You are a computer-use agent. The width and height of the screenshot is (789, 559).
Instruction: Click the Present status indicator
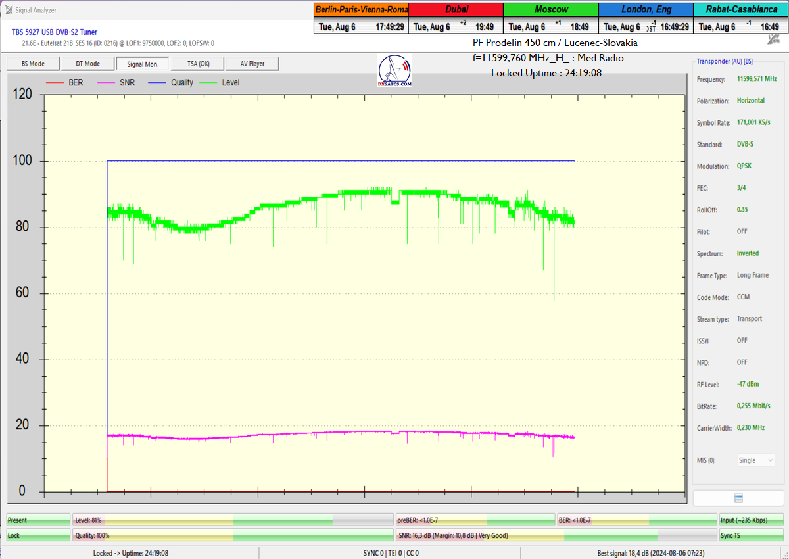(37, 520)
